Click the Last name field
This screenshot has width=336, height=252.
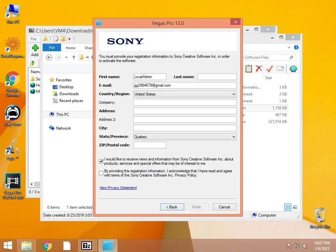(217, 77)
